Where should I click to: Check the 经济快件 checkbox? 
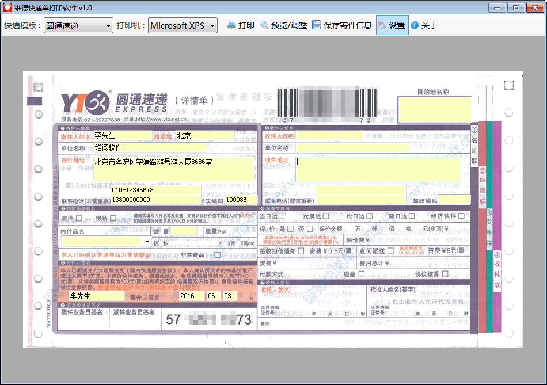point(462,216)
